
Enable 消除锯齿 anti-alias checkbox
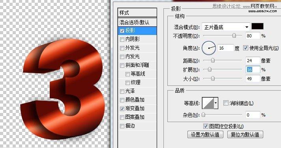point(226,103)
